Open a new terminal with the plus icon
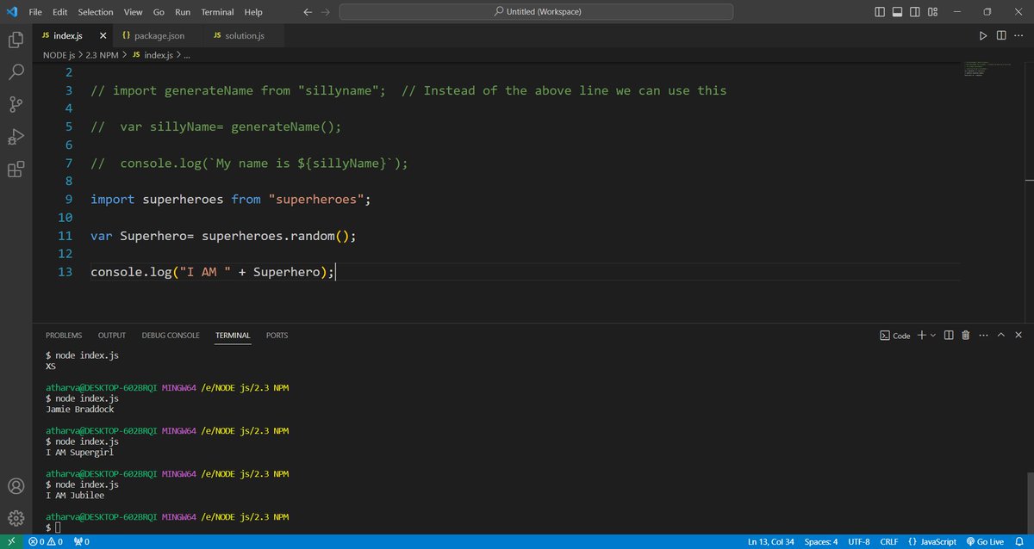 point(920,335)
